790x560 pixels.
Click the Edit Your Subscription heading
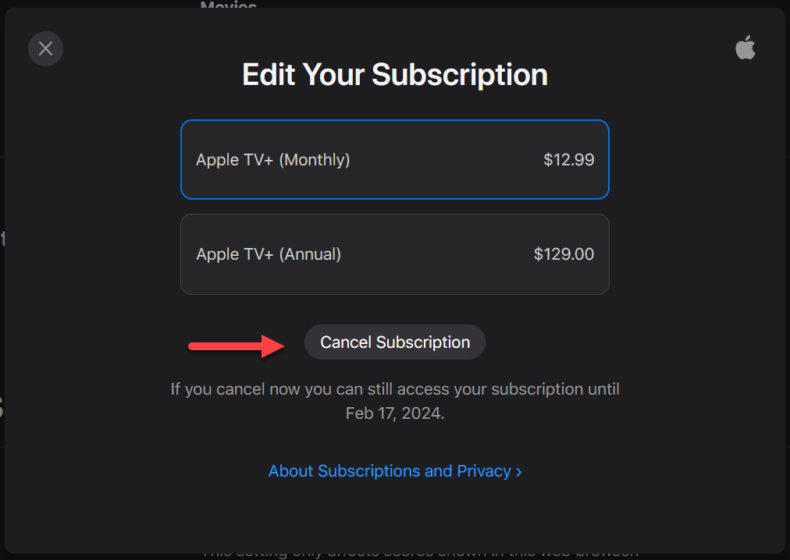click(x=394, y=75)
